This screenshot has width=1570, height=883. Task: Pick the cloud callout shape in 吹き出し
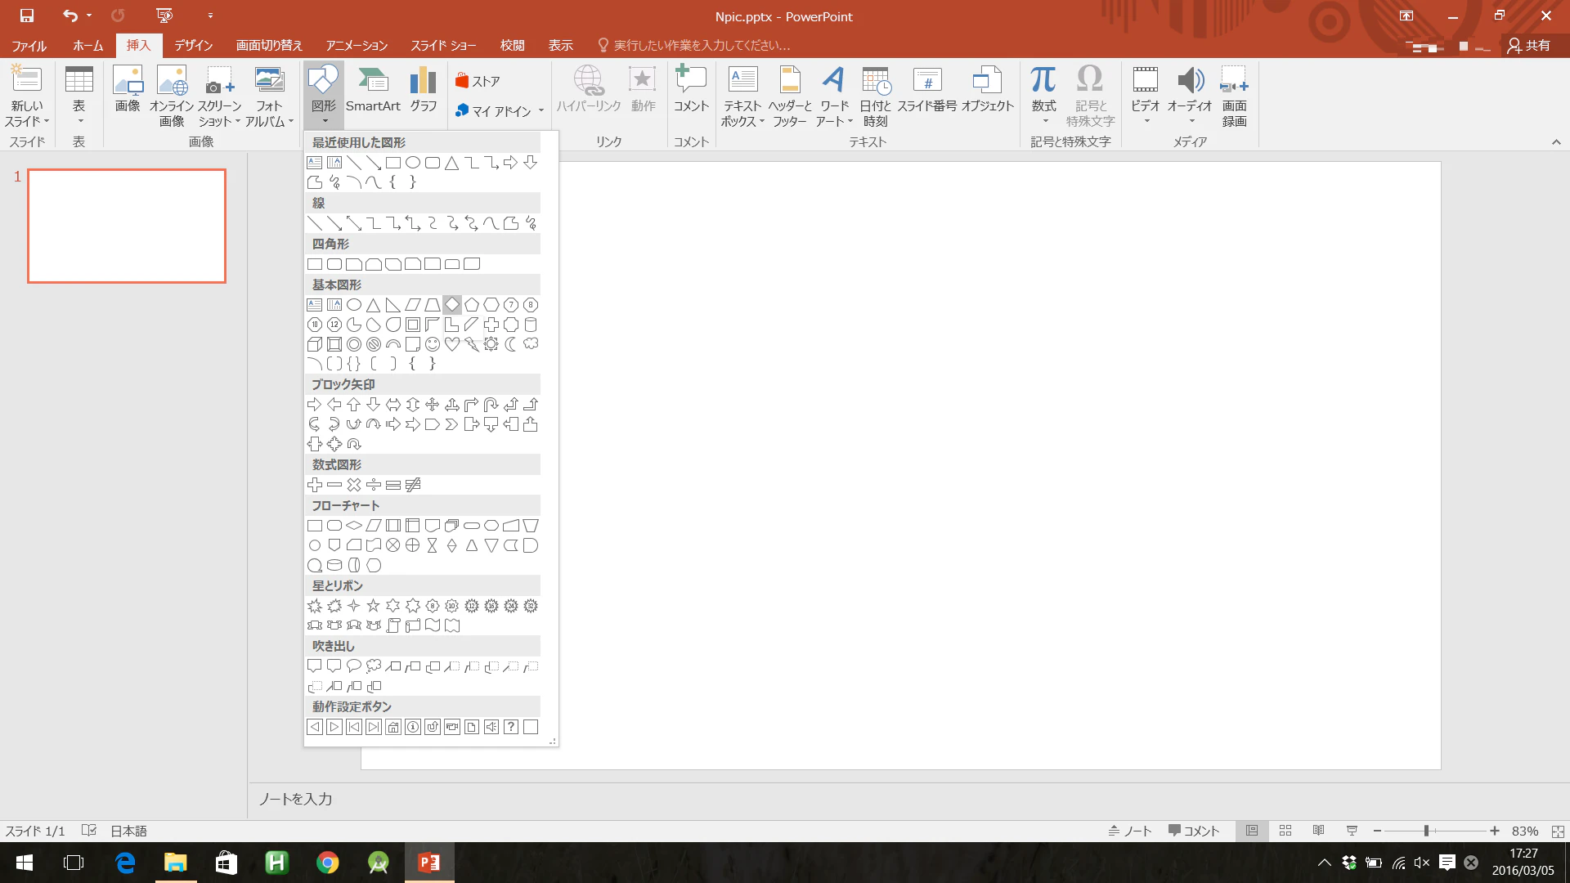374,666
